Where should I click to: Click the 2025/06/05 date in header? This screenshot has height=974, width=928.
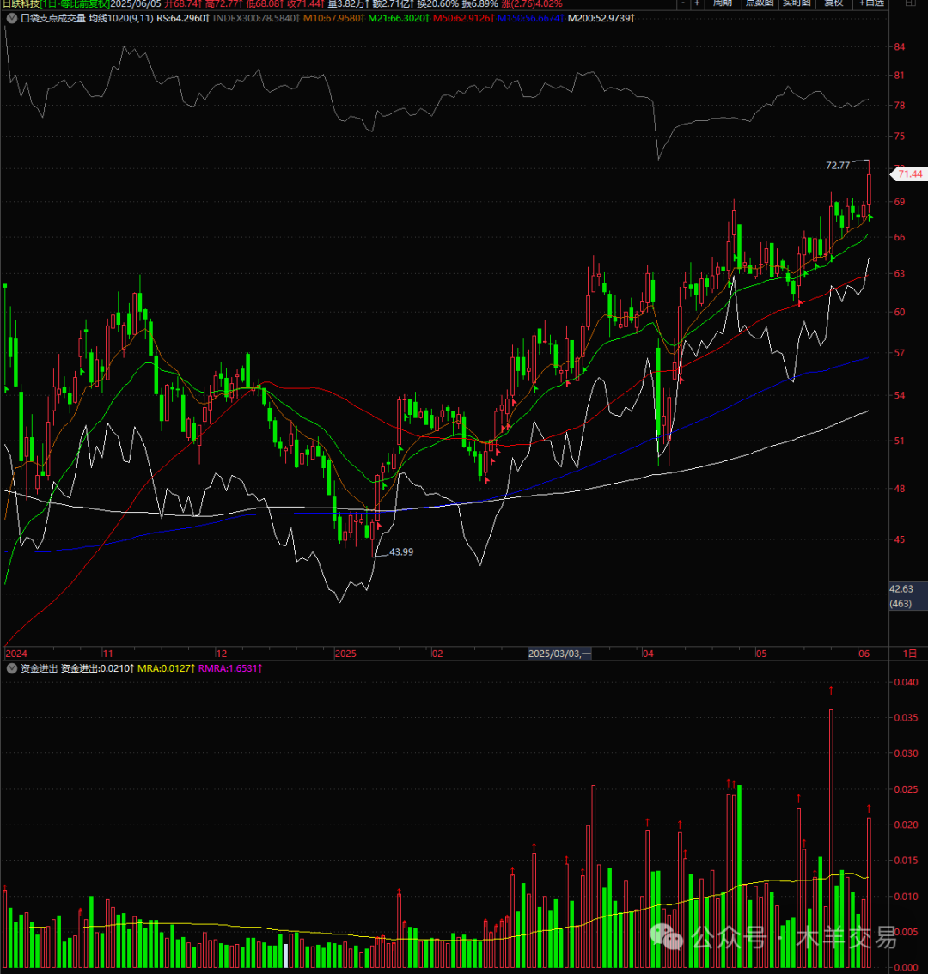pyautogui.click(x=136, y=4)
